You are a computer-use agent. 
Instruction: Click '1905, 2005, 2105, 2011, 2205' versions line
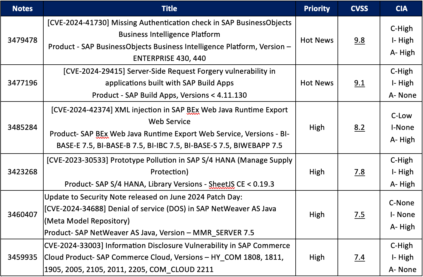tap(129, 270)
